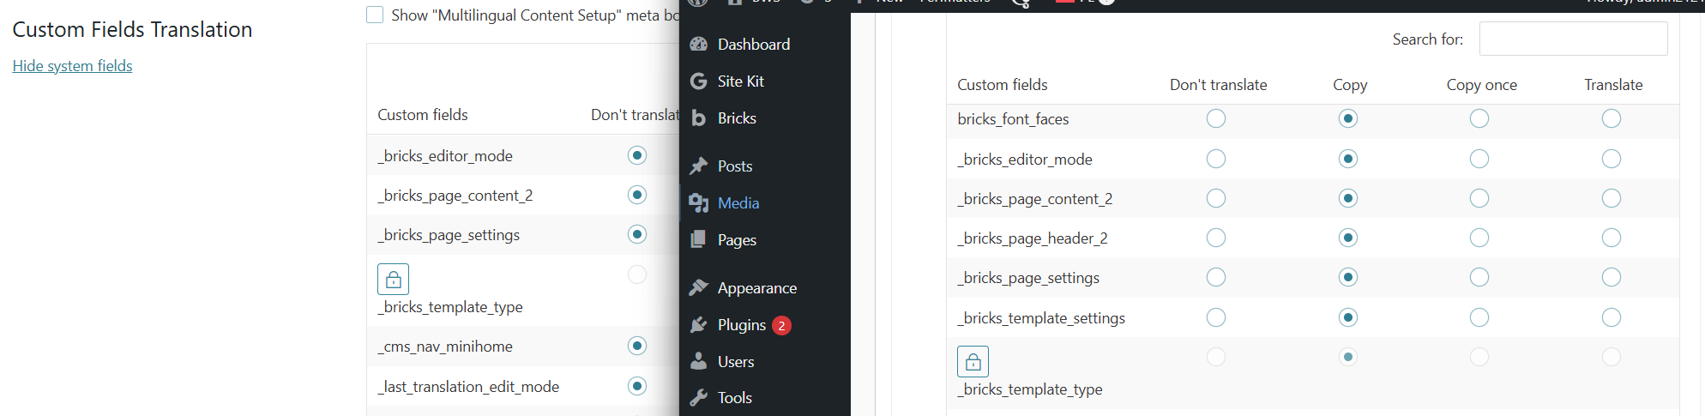
Task: Select Copy once for _bricks_page_header_2
Action: coord(1479,238)
